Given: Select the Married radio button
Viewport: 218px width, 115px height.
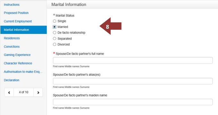Looking at the screenshot, I should coord(54,27).
